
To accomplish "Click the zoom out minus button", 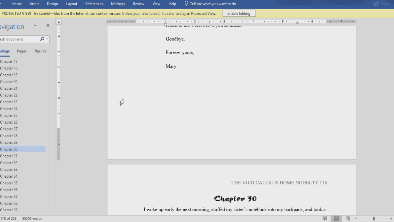I will tap(356, 219).
